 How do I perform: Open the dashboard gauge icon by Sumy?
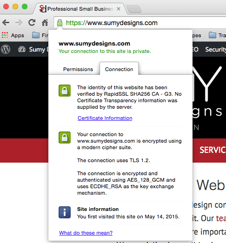(x=22, y=49)
